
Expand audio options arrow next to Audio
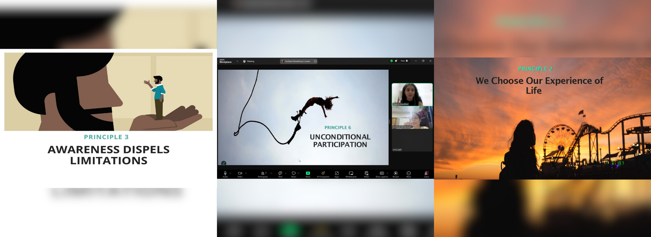click(x=231, y=173)
